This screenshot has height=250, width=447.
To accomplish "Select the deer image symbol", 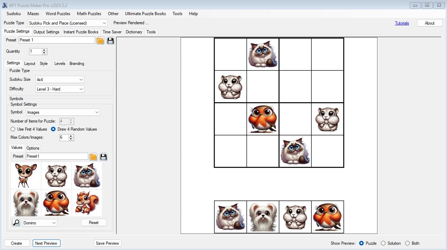I will point(25,175).
